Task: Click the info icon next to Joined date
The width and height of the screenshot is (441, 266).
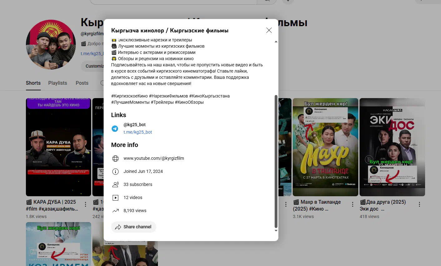Action: [115, 172]
